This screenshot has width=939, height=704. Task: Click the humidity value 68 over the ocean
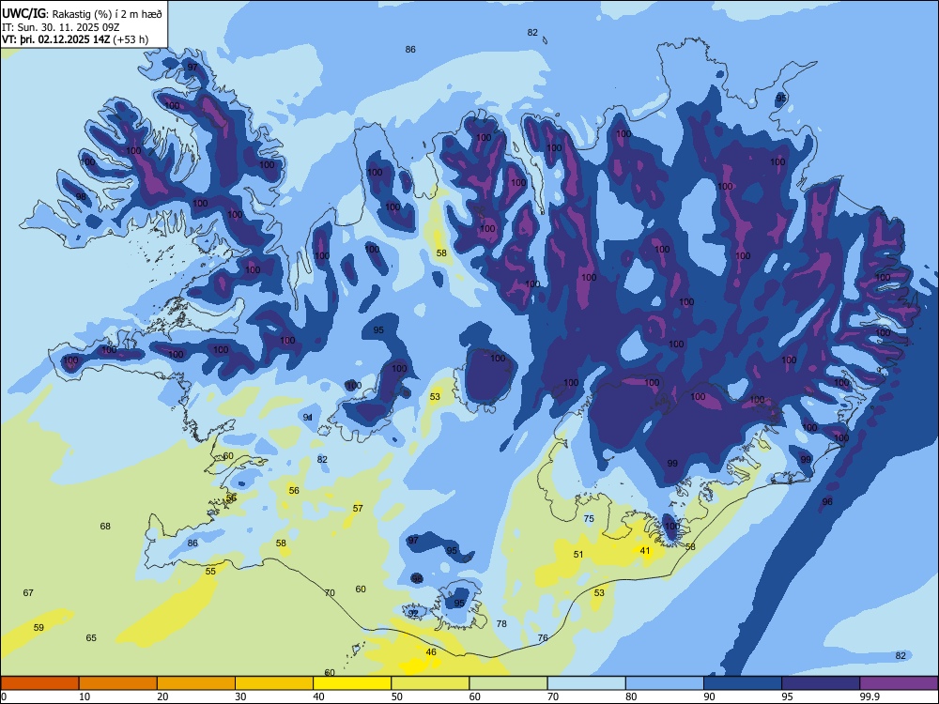tap(105, 527)
